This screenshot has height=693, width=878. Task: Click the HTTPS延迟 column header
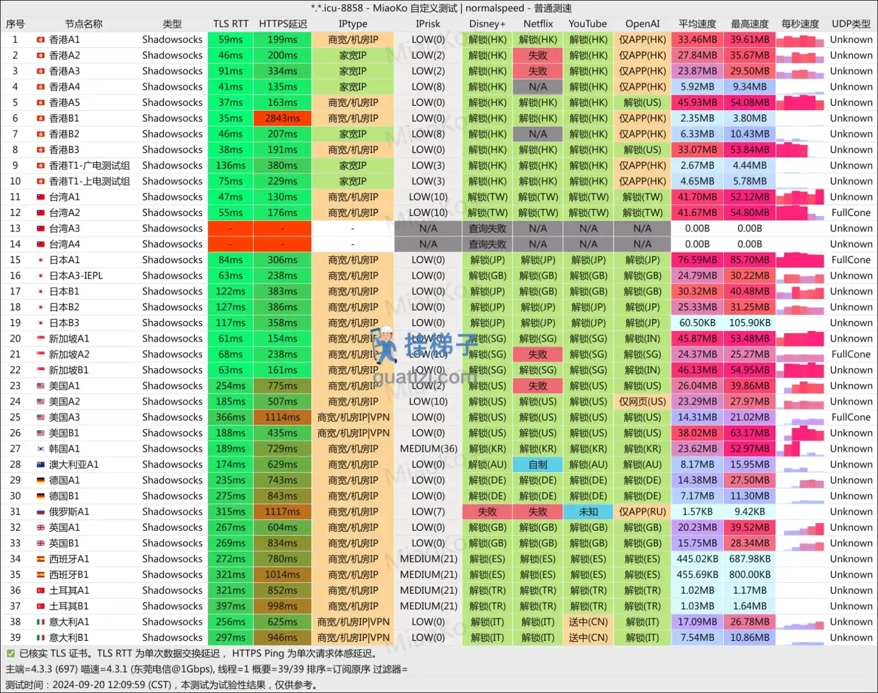[283, 24]
